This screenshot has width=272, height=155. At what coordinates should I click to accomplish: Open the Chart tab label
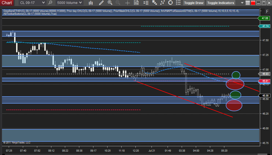6,3
